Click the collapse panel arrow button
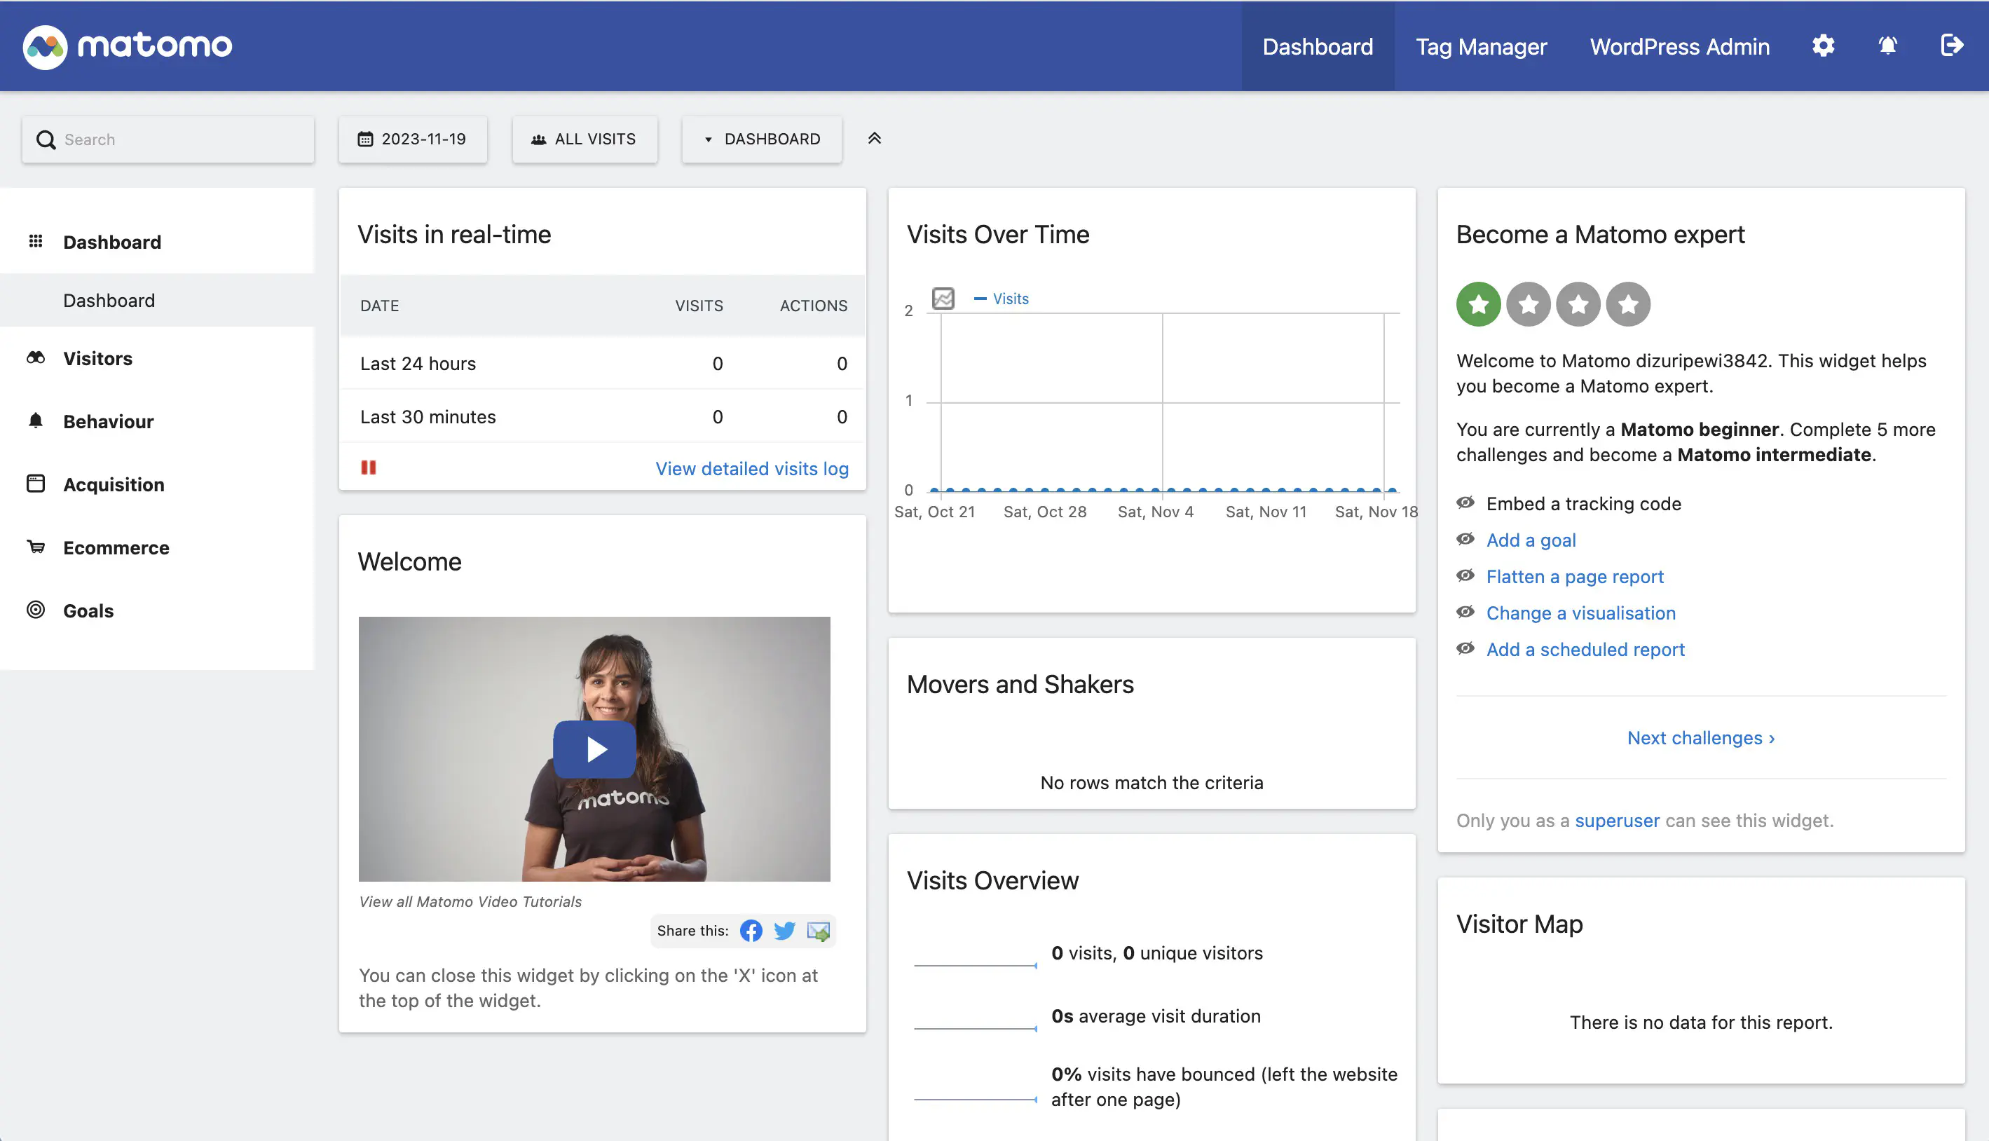 click(874, 138)
